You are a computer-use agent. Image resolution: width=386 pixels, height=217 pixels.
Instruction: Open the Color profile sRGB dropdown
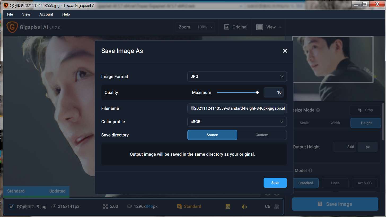pos(237,122)
